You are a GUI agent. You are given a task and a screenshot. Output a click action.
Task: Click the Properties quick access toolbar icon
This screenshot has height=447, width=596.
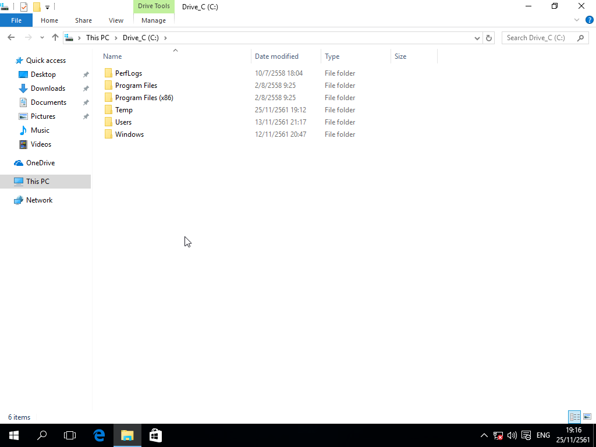pos(24,7)
